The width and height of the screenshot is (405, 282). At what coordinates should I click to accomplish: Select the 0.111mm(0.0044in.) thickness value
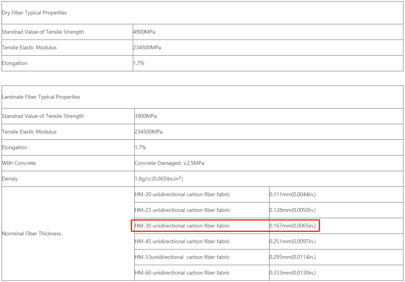tap(292, 195)
